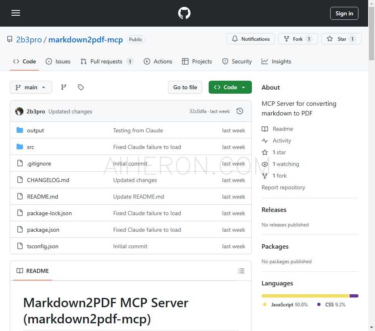Switch to the Actions tab
The image size is (375, 331).
click(158, 61)
